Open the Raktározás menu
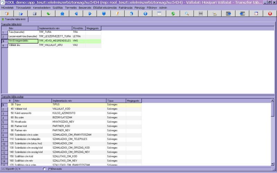Viewport: 277px width, 173px height. [x=125, y=7]
